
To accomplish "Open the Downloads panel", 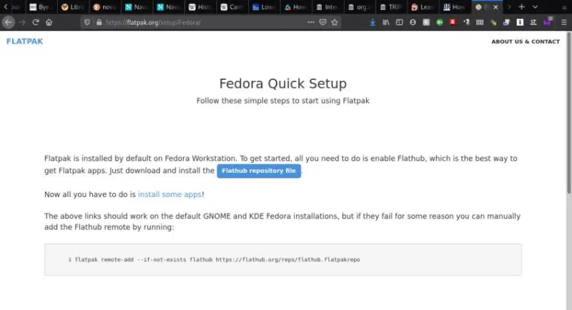I will 373,22.
